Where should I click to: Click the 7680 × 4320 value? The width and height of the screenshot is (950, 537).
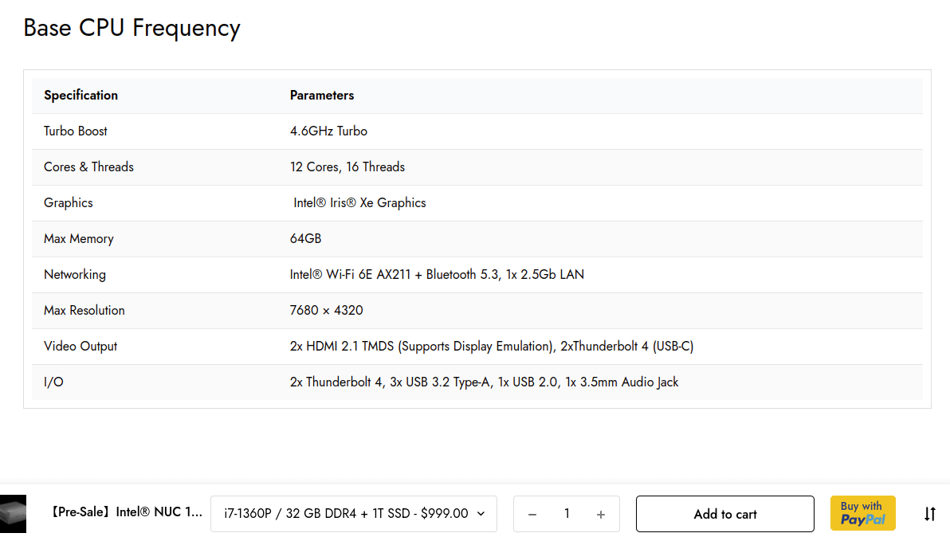pos(326,310)
